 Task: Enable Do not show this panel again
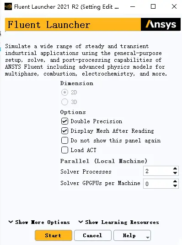coord(64,140)
